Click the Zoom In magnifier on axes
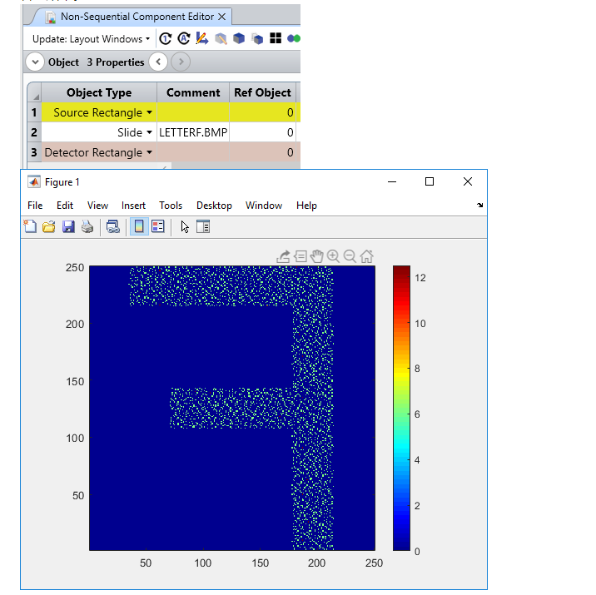The width and height of the screenshot is (596, 595). click(x=334, y=256)
